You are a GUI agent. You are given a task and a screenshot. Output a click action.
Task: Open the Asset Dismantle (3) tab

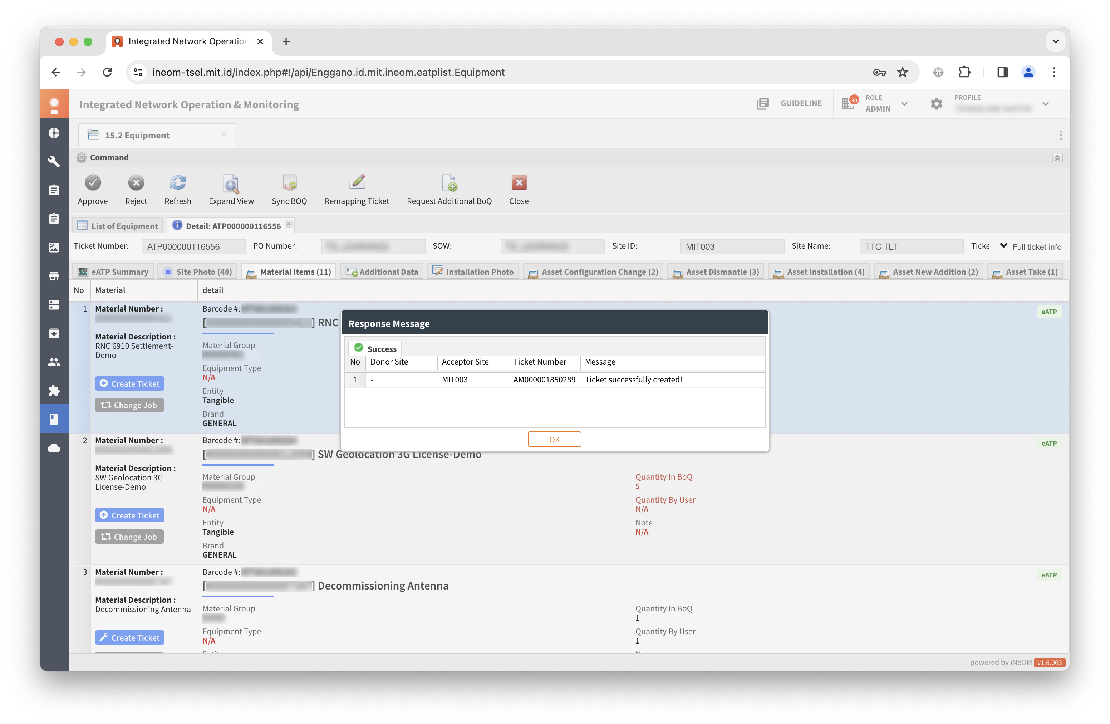point(716,271)
